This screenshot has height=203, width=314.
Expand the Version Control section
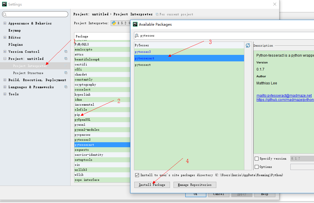coord(5,51)
